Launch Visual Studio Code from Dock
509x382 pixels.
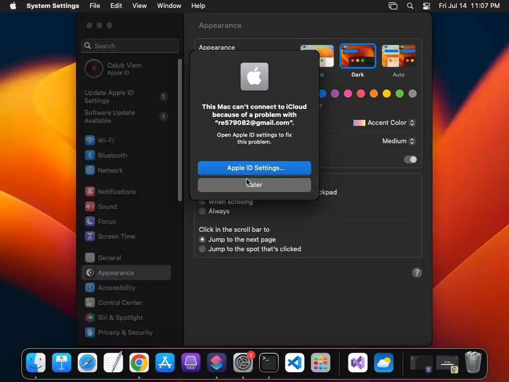click(x=295, y=362)
